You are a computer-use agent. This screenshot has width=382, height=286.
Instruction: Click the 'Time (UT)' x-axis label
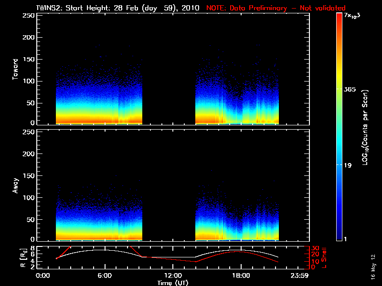pyautogui.click(x=174, y=283)
